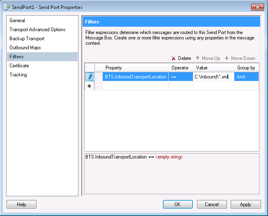This screenshot has height=216, width=268.
Task: Click the Move Down label
Action: (x=243, y=58)
